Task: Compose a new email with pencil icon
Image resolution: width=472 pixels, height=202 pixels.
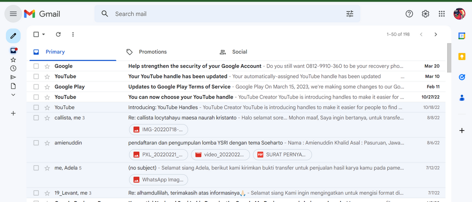Action: click(13, 36)
